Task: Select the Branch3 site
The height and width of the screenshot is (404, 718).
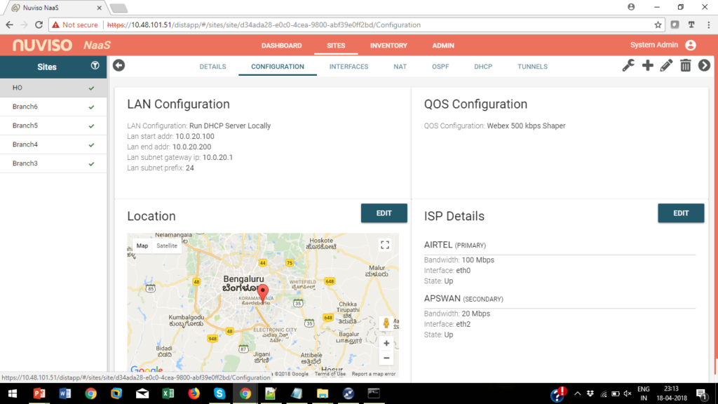Action: click(x=53, y=163)
